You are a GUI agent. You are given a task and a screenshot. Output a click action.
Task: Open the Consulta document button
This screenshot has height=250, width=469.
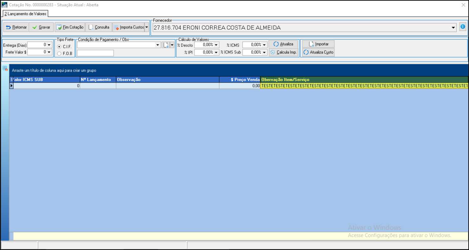coord(99,27)
